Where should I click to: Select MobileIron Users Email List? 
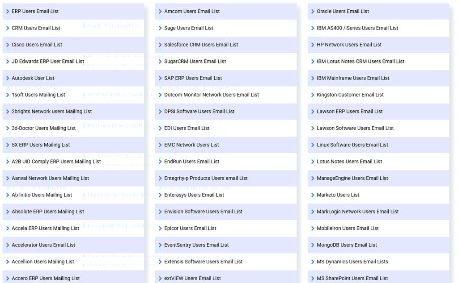[348, 228]
